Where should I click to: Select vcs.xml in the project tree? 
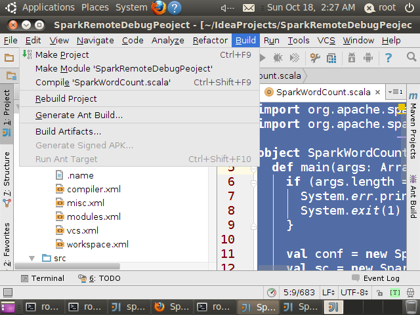click(x=77, y=230)
